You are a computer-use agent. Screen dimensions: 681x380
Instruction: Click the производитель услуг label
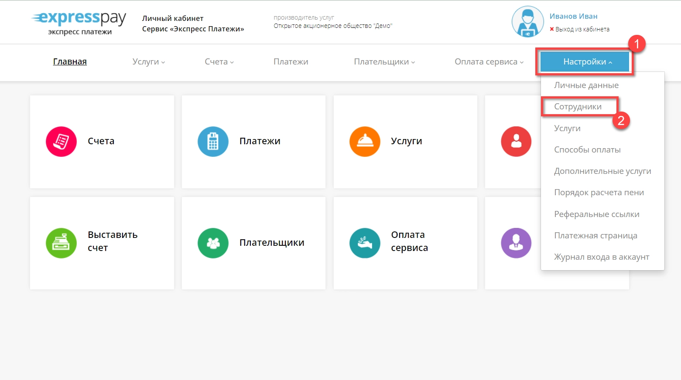pyautogui.click(x=304, y=17)
